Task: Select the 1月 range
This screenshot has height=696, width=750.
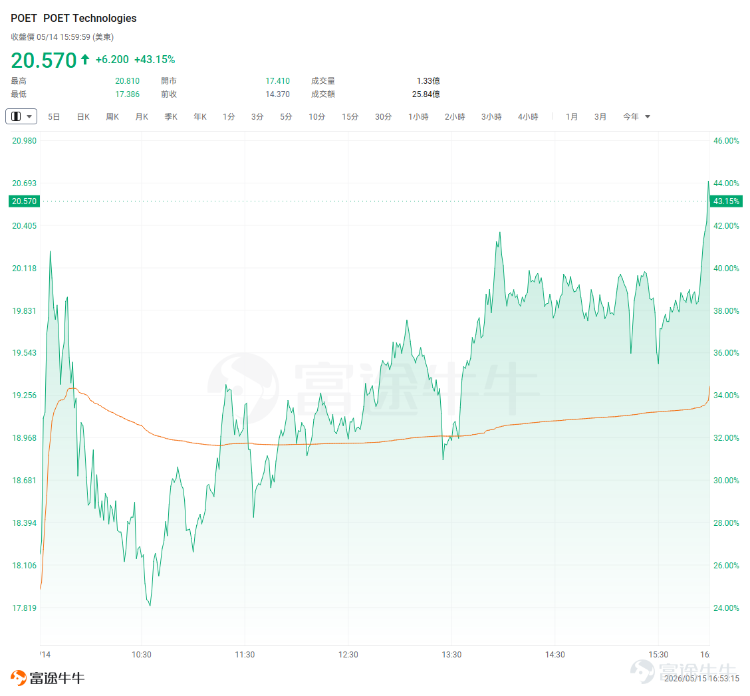Action: [572, 117]
